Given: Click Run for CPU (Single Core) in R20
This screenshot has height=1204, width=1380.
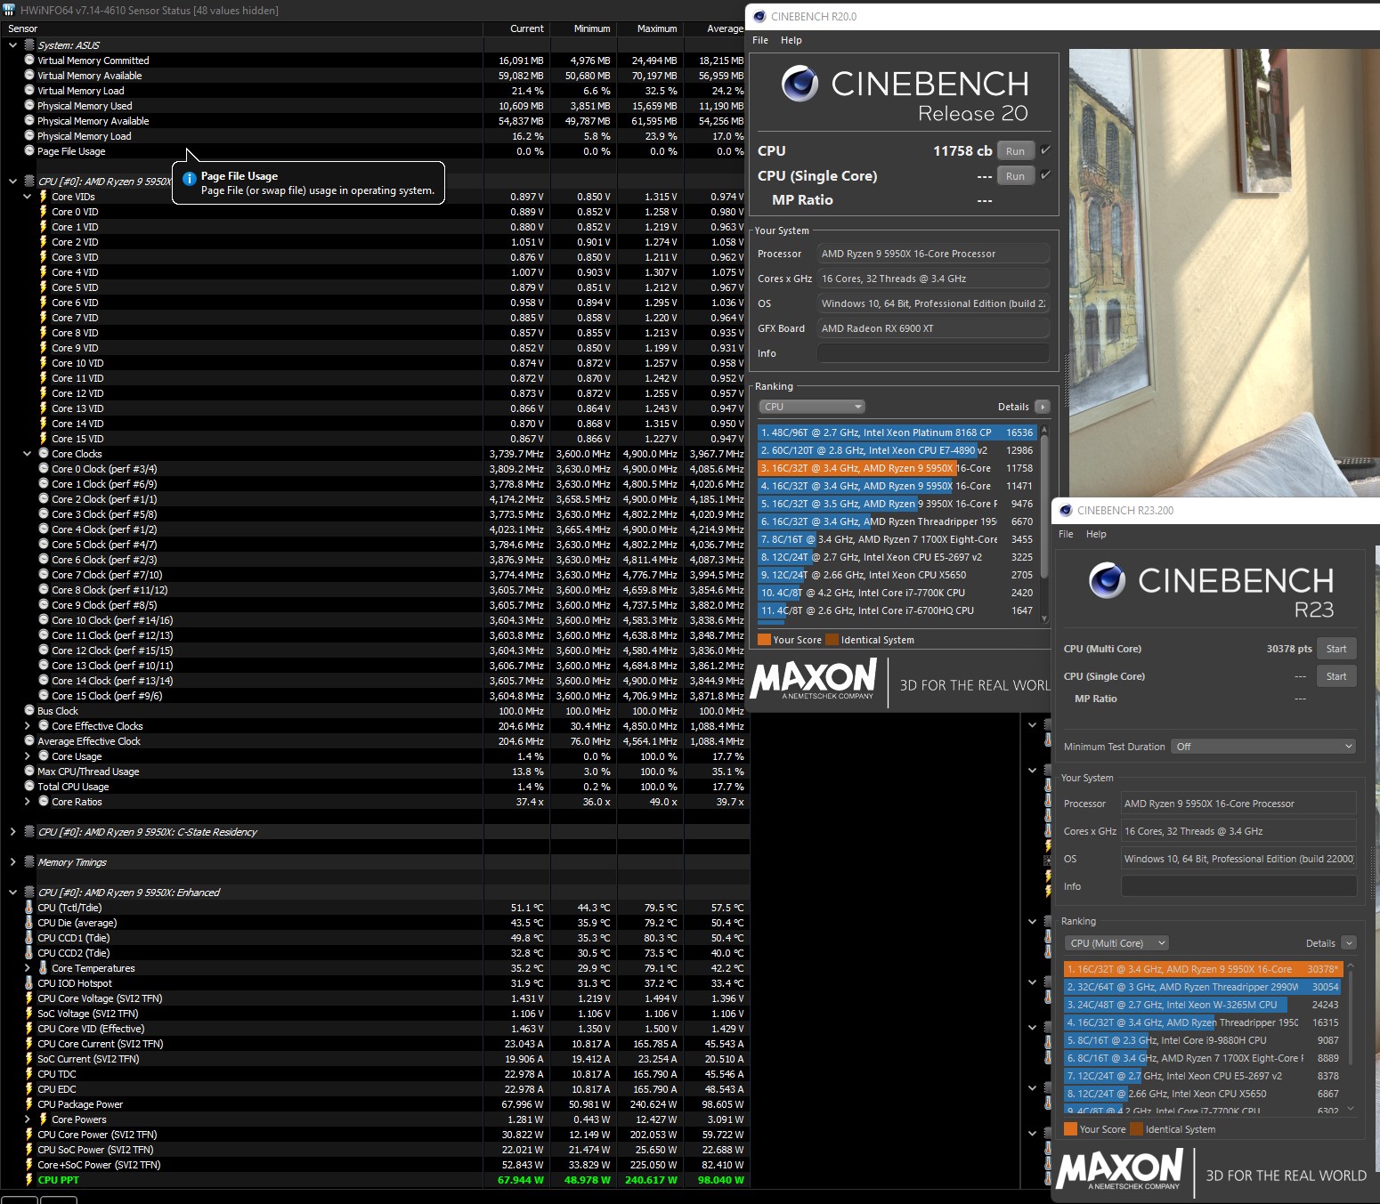Looking at the screenshot, I should point(1016,176).
